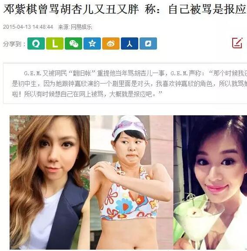The image size is (247, 251).
Task: Open the red edit/comment pencil icon
Action: tap(237, 43)
